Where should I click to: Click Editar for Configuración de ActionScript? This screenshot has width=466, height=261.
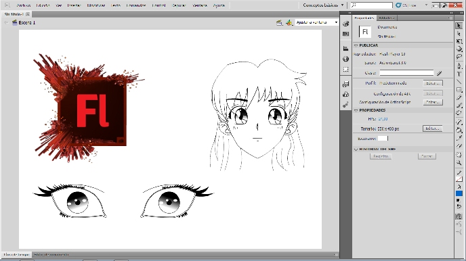click(433, 102)
